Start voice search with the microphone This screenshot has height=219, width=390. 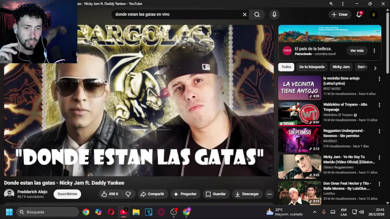[274, 14]
